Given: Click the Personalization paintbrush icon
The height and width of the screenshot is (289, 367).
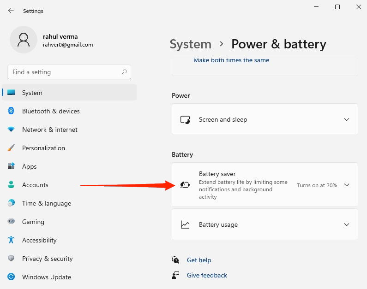Looking at the screenshot, I should [11, 148].
